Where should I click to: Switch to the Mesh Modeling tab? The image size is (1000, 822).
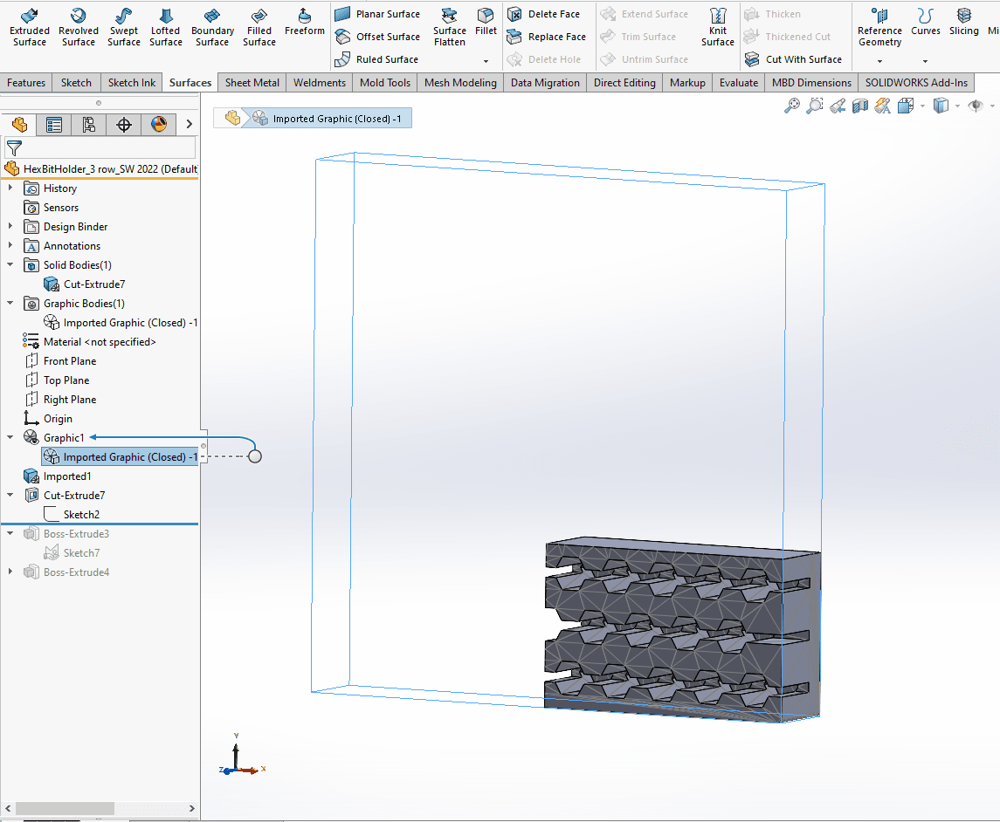(x=459, y=83)
